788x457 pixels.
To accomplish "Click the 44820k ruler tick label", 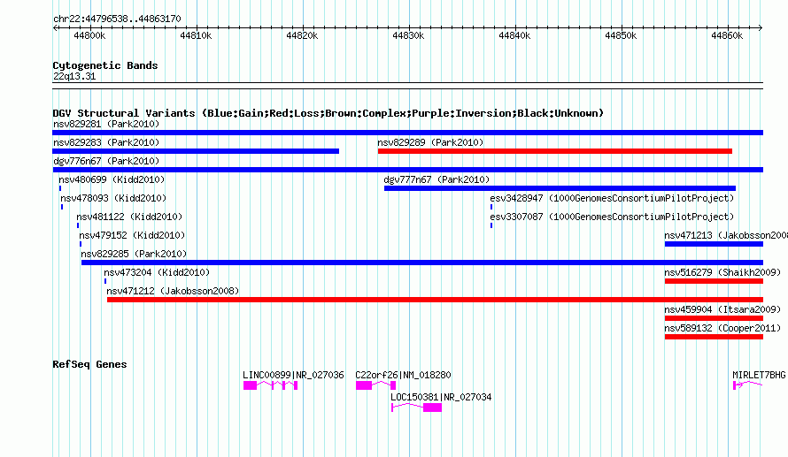I will (302, 35).
